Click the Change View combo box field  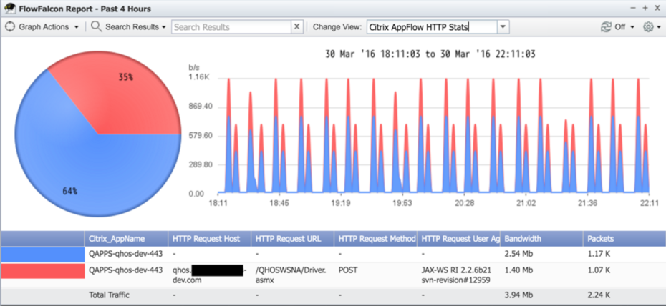pos(432,27)
